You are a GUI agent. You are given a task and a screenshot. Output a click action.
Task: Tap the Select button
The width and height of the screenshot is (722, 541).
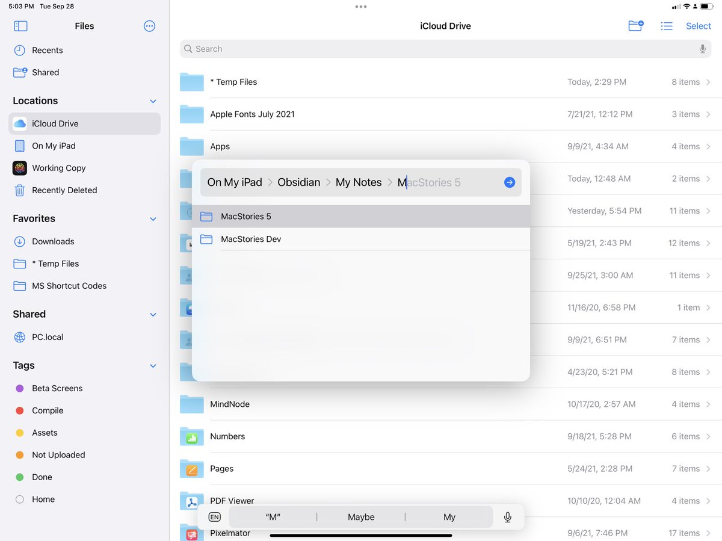click(x=699, y=26)
